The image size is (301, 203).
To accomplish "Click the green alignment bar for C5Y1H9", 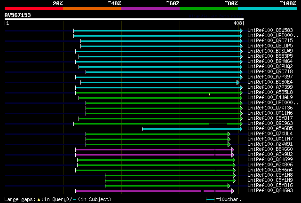I will 169,181.
